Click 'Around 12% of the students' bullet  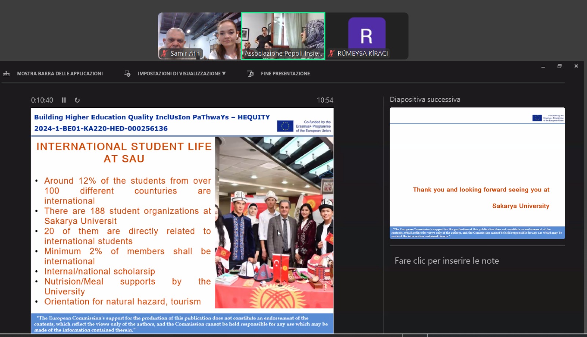128,191
